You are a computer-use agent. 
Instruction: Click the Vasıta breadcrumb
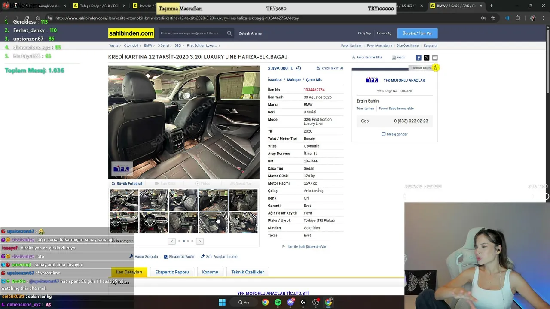tap(114, 45)
